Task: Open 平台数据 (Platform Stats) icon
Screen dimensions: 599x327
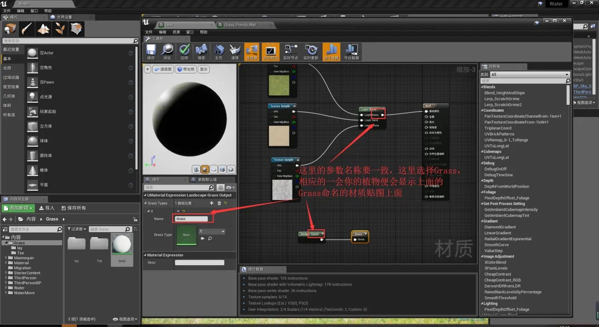Action: [x=351, y=52]
